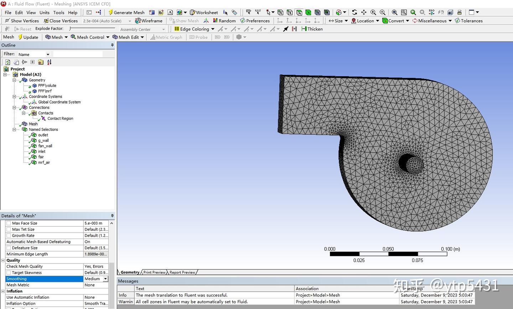Open the Smoothing Medium dropdown
The height and width of the screenshot is (309, 513).
click(x=105, y=279)
